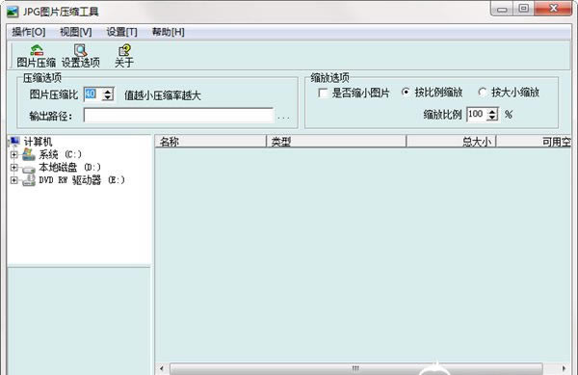Click the horizontal scrollbar thumb in file list
Image resolution: width=578 pixels, height=375 pixels.
coord(355,368)
